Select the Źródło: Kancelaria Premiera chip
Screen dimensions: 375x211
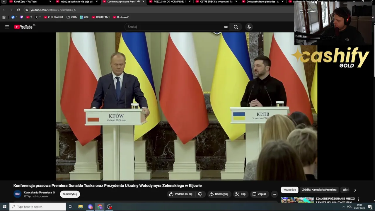pos(319,190)
